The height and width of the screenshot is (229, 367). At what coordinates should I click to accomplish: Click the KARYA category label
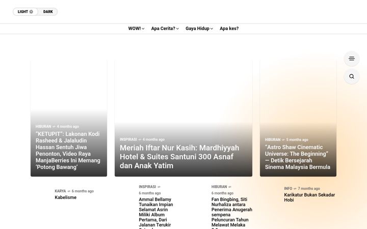[x=60, y=191]
